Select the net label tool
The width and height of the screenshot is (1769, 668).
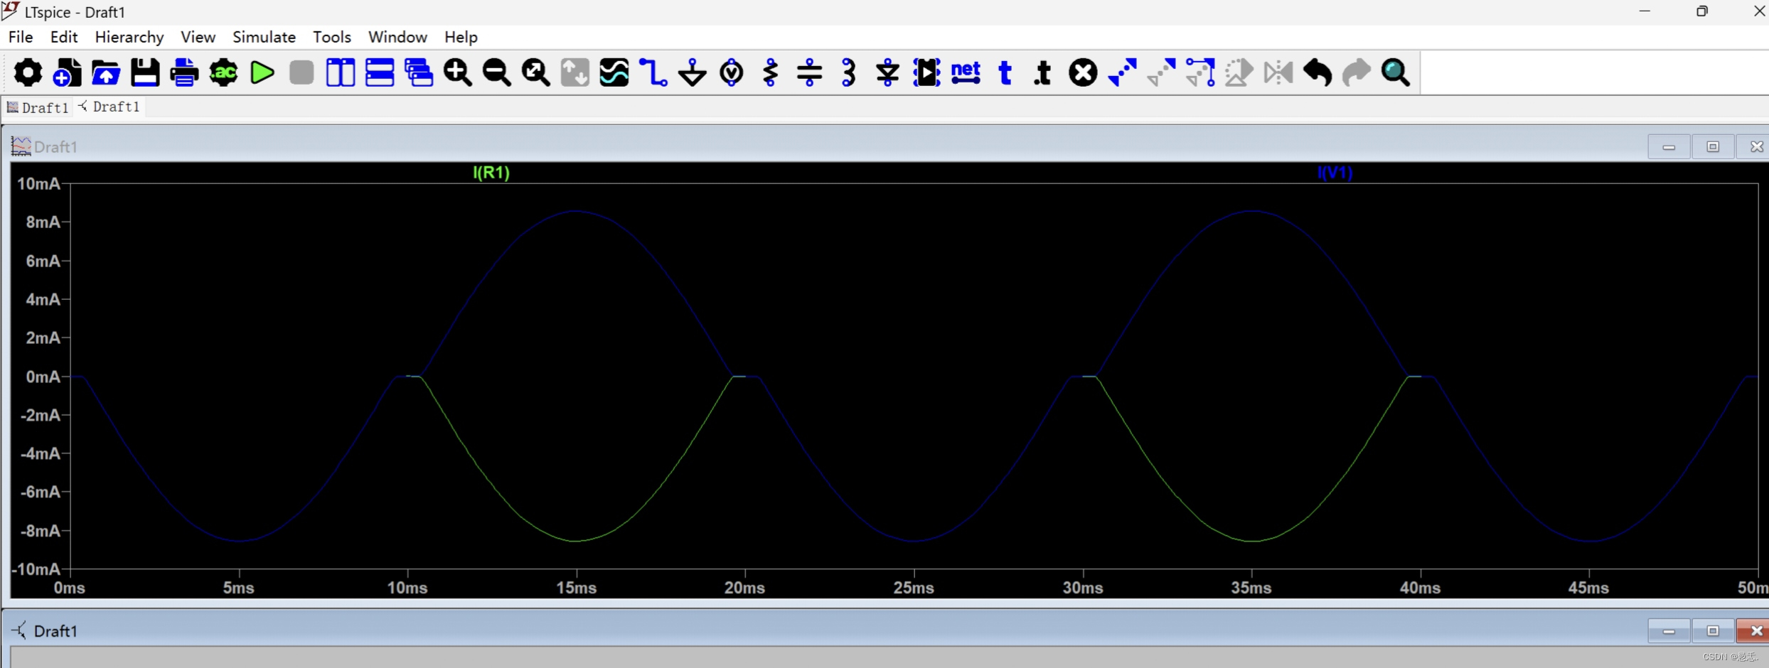coord(966,72)
